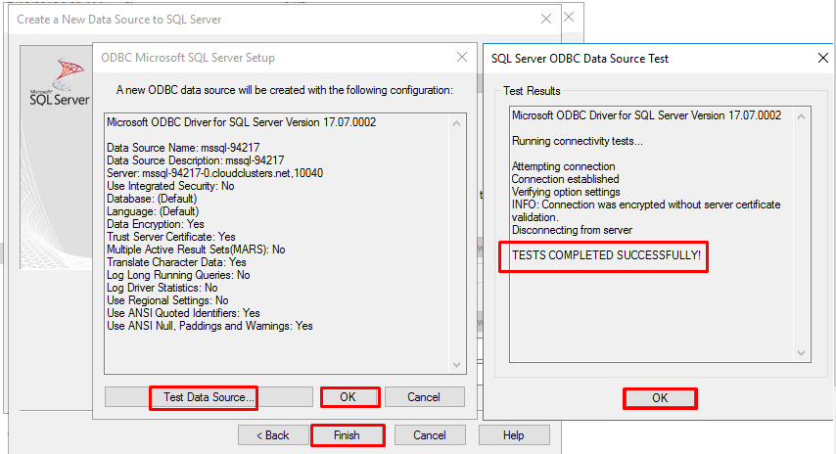
Task: Click Finish in the data source wizard
Action: [x=347, y=435]
